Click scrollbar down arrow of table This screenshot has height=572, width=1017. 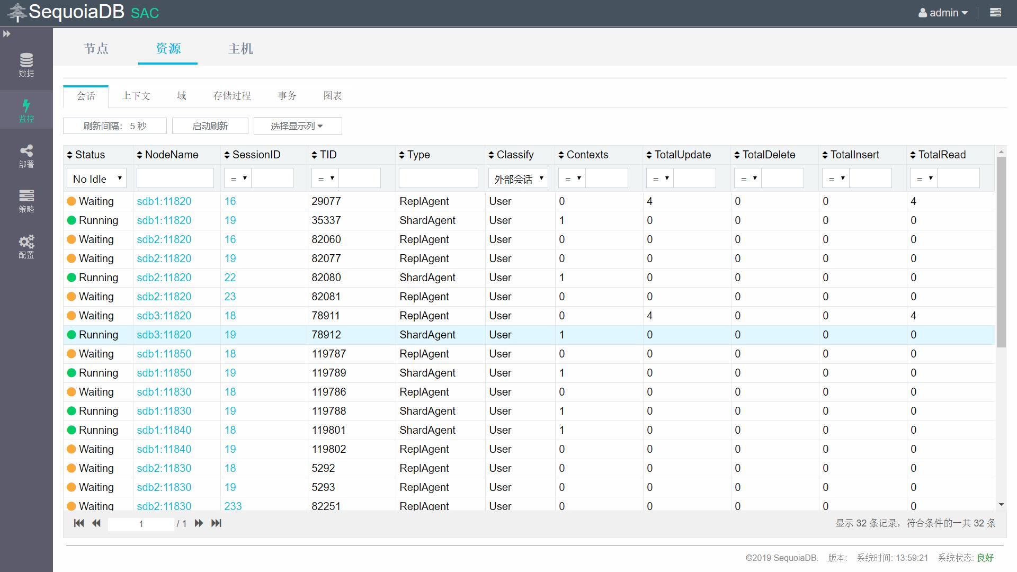click(1001, 505)
